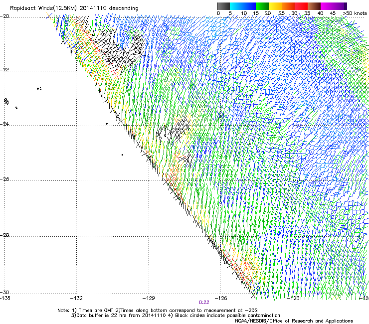Click the orange 25-30 knots legend segment

tap(288, 6)
